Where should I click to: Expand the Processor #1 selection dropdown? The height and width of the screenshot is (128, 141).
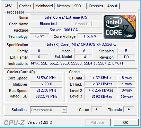pyautogui.click(x=64, y=110)
